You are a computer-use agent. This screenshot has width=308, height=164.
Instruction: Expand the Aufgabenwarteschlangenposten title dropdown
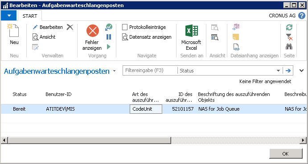[115, 71]
